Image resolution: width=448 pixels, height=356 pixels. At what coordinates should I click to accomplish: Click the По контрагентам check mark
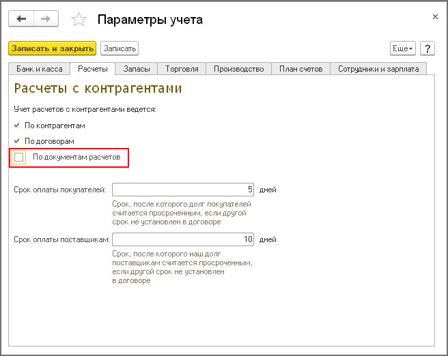click(x=17, y=125)
